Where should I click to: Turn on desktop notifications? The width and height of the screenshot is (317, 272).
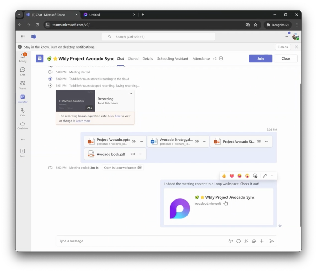click(x=283, y=47)
